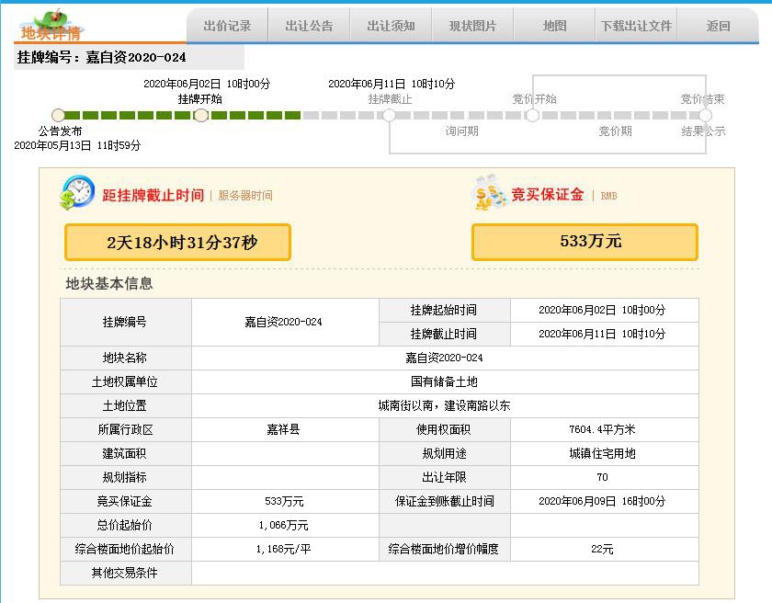The width and height of the screenshot is (772, 603).
Task: Click the money icon beside 竞买保证金
Action: [x=489, y=192]
